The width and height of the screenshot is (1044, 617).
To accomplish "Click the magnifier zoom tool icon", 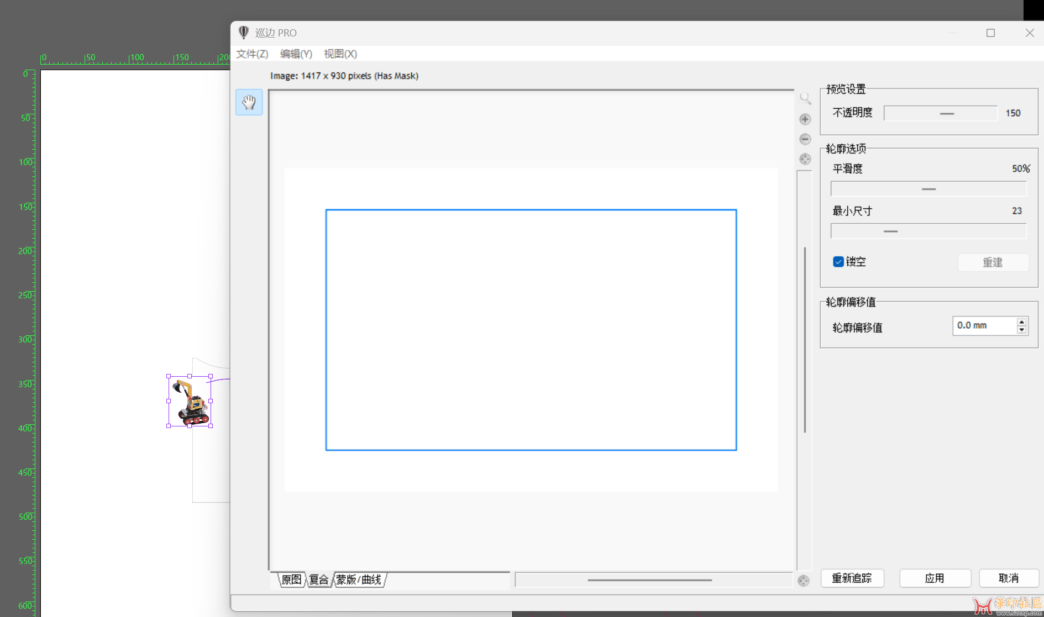I will [x=805, y=99].
